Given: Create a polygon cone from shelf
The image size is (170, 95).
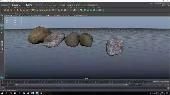Looking at the screenshot, I should (x=14, y=10).
